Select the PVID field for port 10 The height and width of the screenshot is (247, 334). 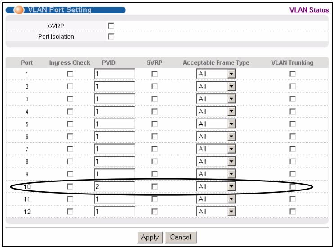[x=115, y=186]
